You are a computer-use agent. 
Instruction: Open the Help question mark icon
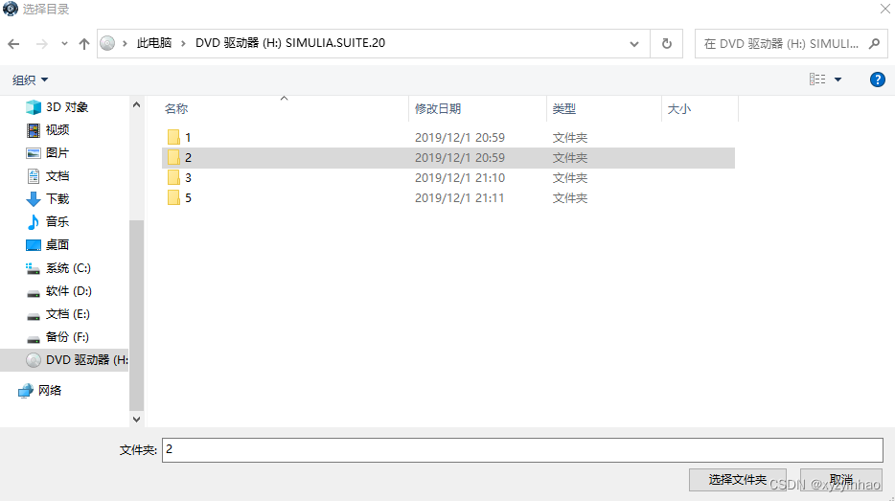(876, 80)
